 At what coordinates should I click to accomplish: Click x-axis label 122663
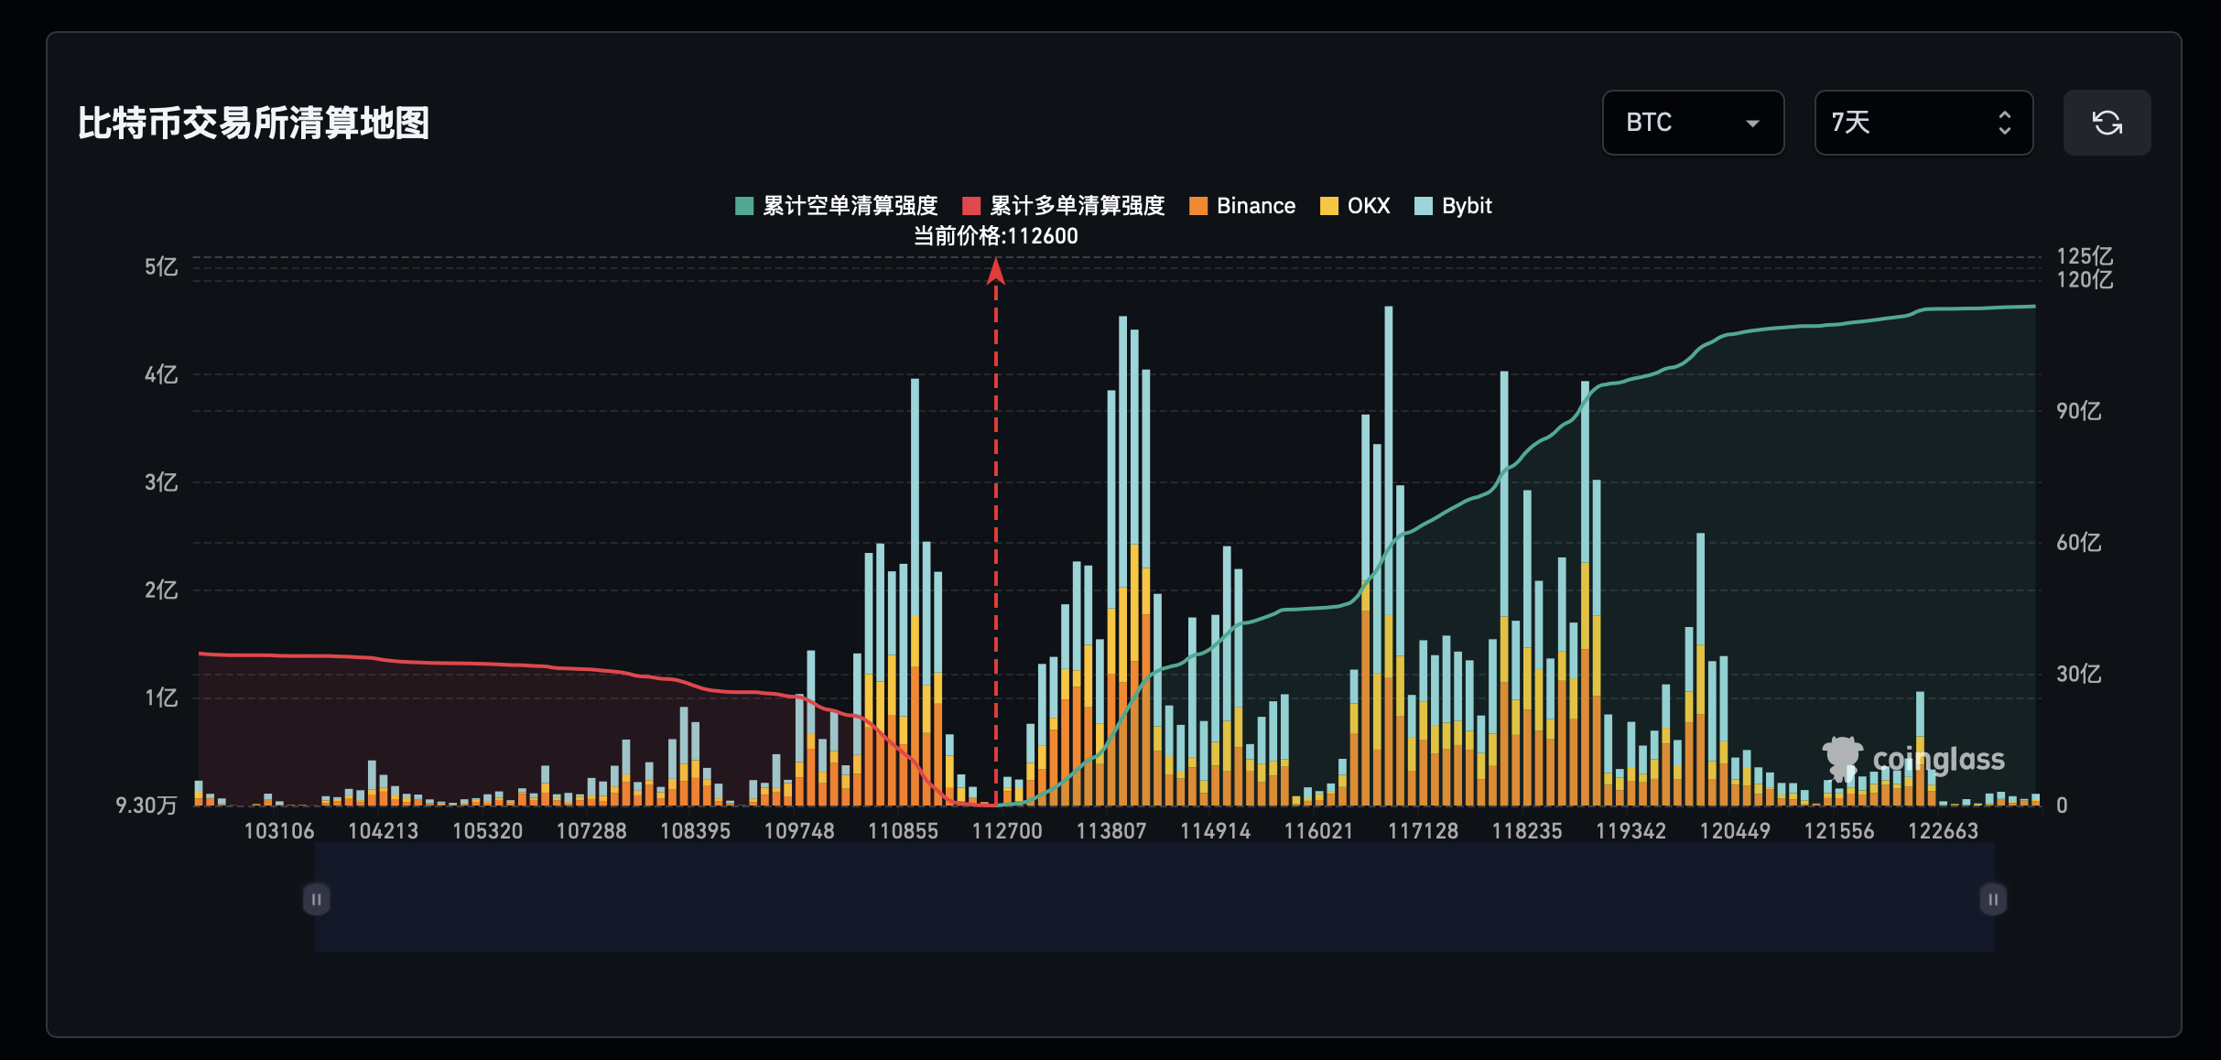(x=1943, y=831)
